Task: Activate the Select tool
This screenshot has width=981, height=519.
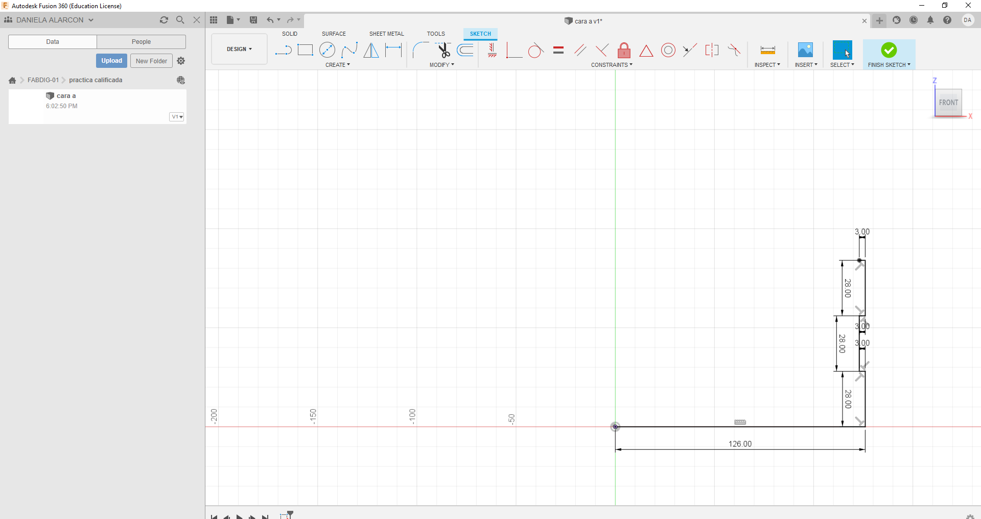Action: 842,50
